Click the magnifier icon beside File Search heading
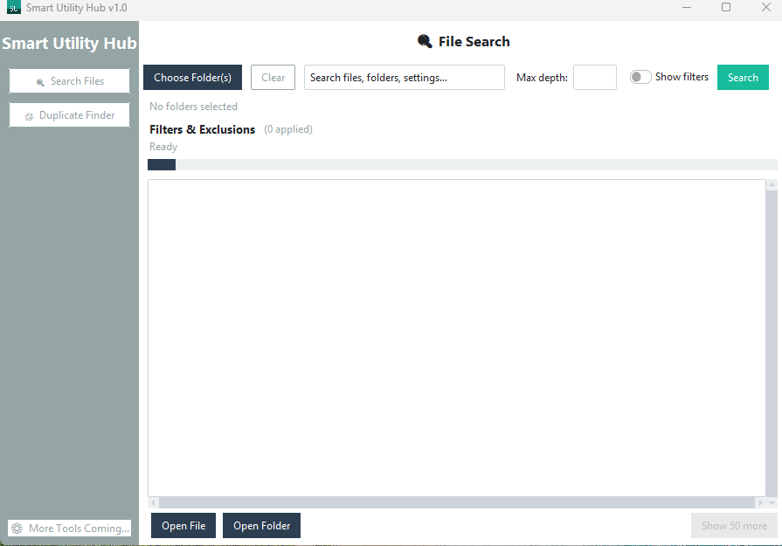 (425, 40)
